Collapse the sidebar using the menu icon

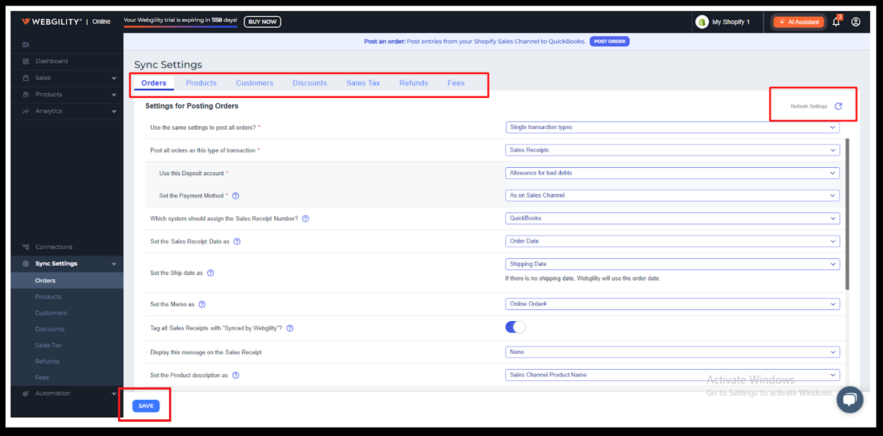[25, 45]
